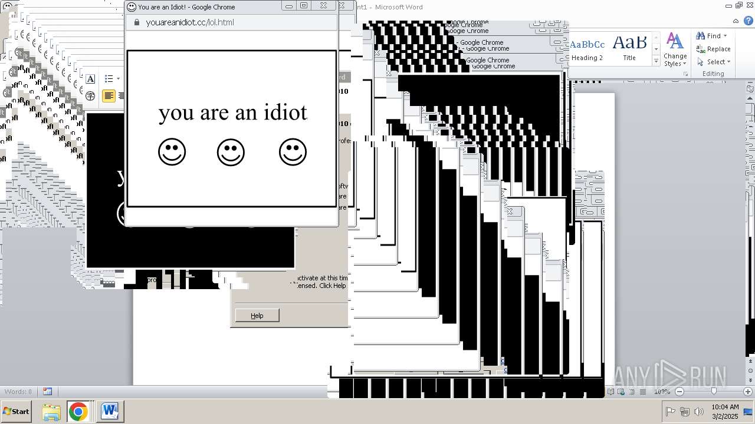Click the network tray icon
The width and height of the screenshot is (755, 424).
tap(685, 412)
